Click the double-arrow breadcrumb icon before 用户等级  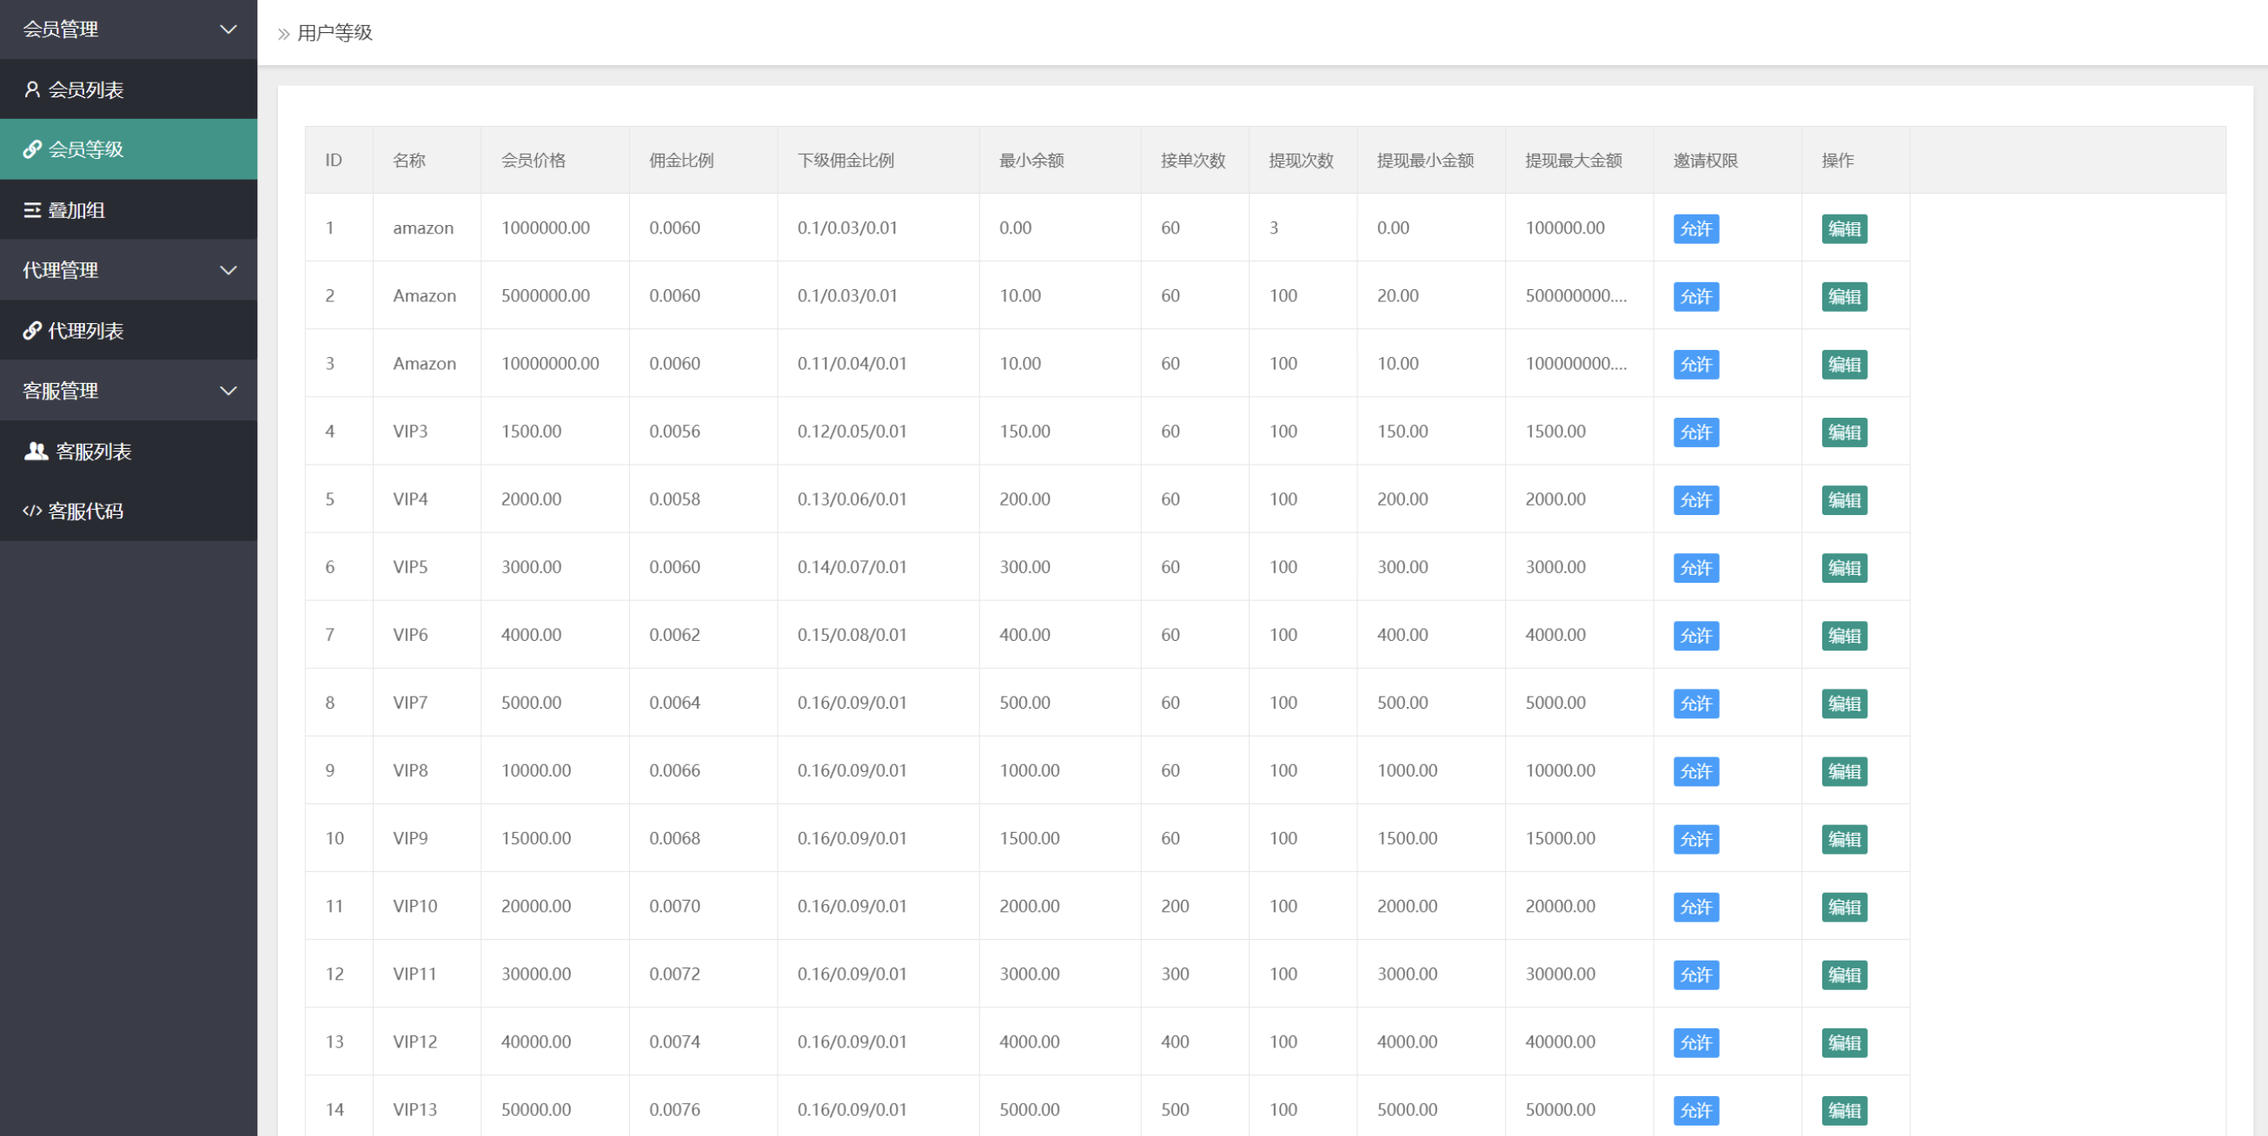click(x=283, y=35)
